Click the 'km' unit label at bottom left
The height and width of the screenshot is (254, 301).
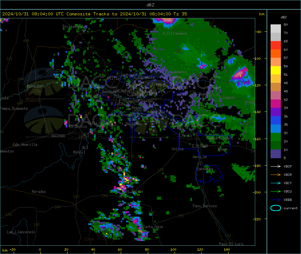(x=5, y=250)
